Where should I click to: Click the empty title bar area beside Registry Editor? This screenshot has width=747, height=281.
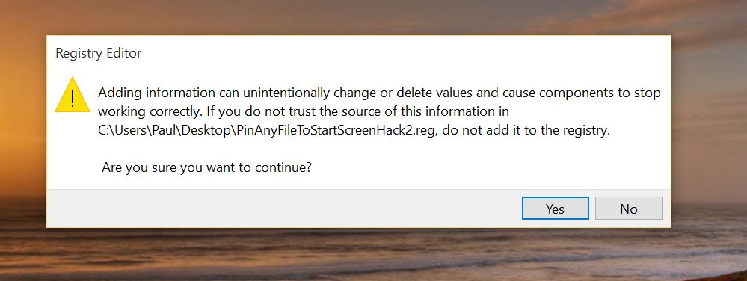click(x=405, y=53)
